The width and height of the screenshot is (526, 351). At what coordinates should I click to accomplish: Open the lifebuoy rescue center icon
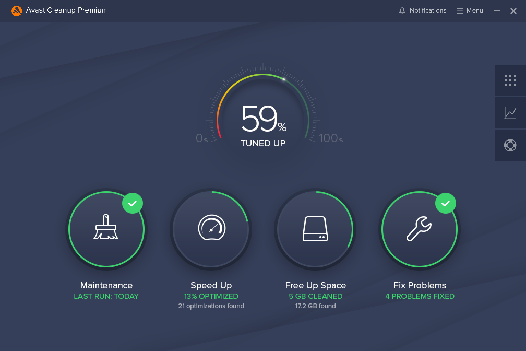pyautogui.click(x=510, y=145)
